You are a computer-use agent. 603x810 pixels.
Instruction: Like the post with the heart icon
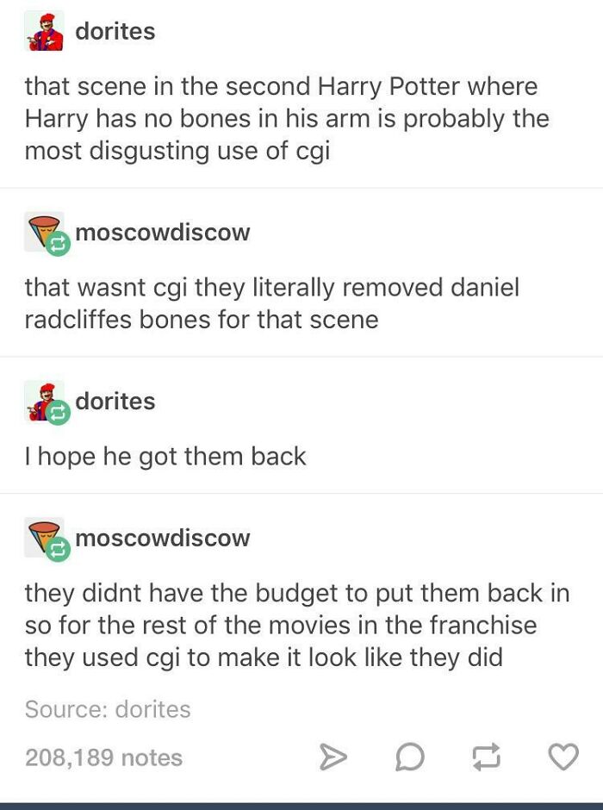tap(563, 757)
